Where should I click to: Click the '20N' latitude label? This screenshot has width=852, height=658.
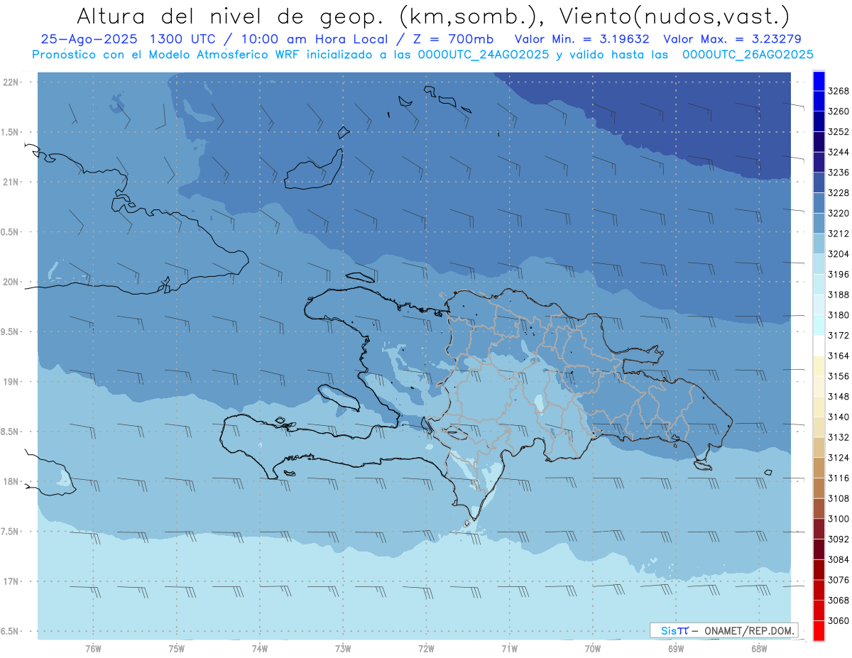click(11, 282)
